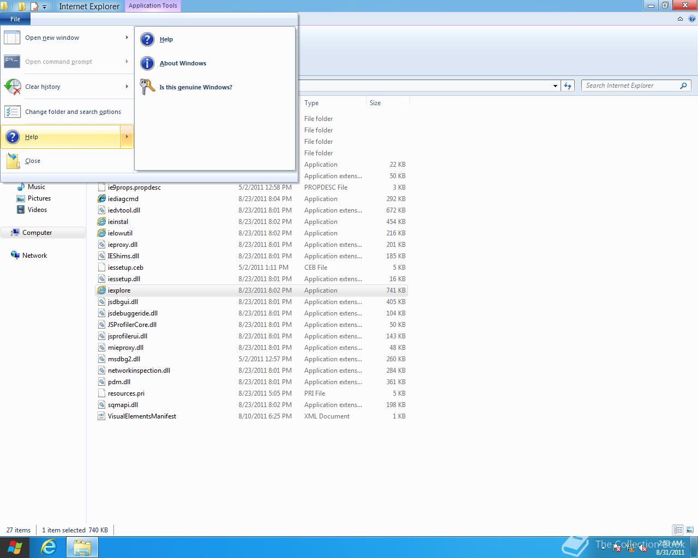Click the search magnifier icon
698x558 pixels.
pyautogui.click(x=684, y=86)
